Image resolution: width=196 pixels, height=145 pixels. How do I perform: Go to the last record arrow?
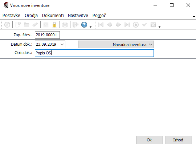click(x=127, y=25)
